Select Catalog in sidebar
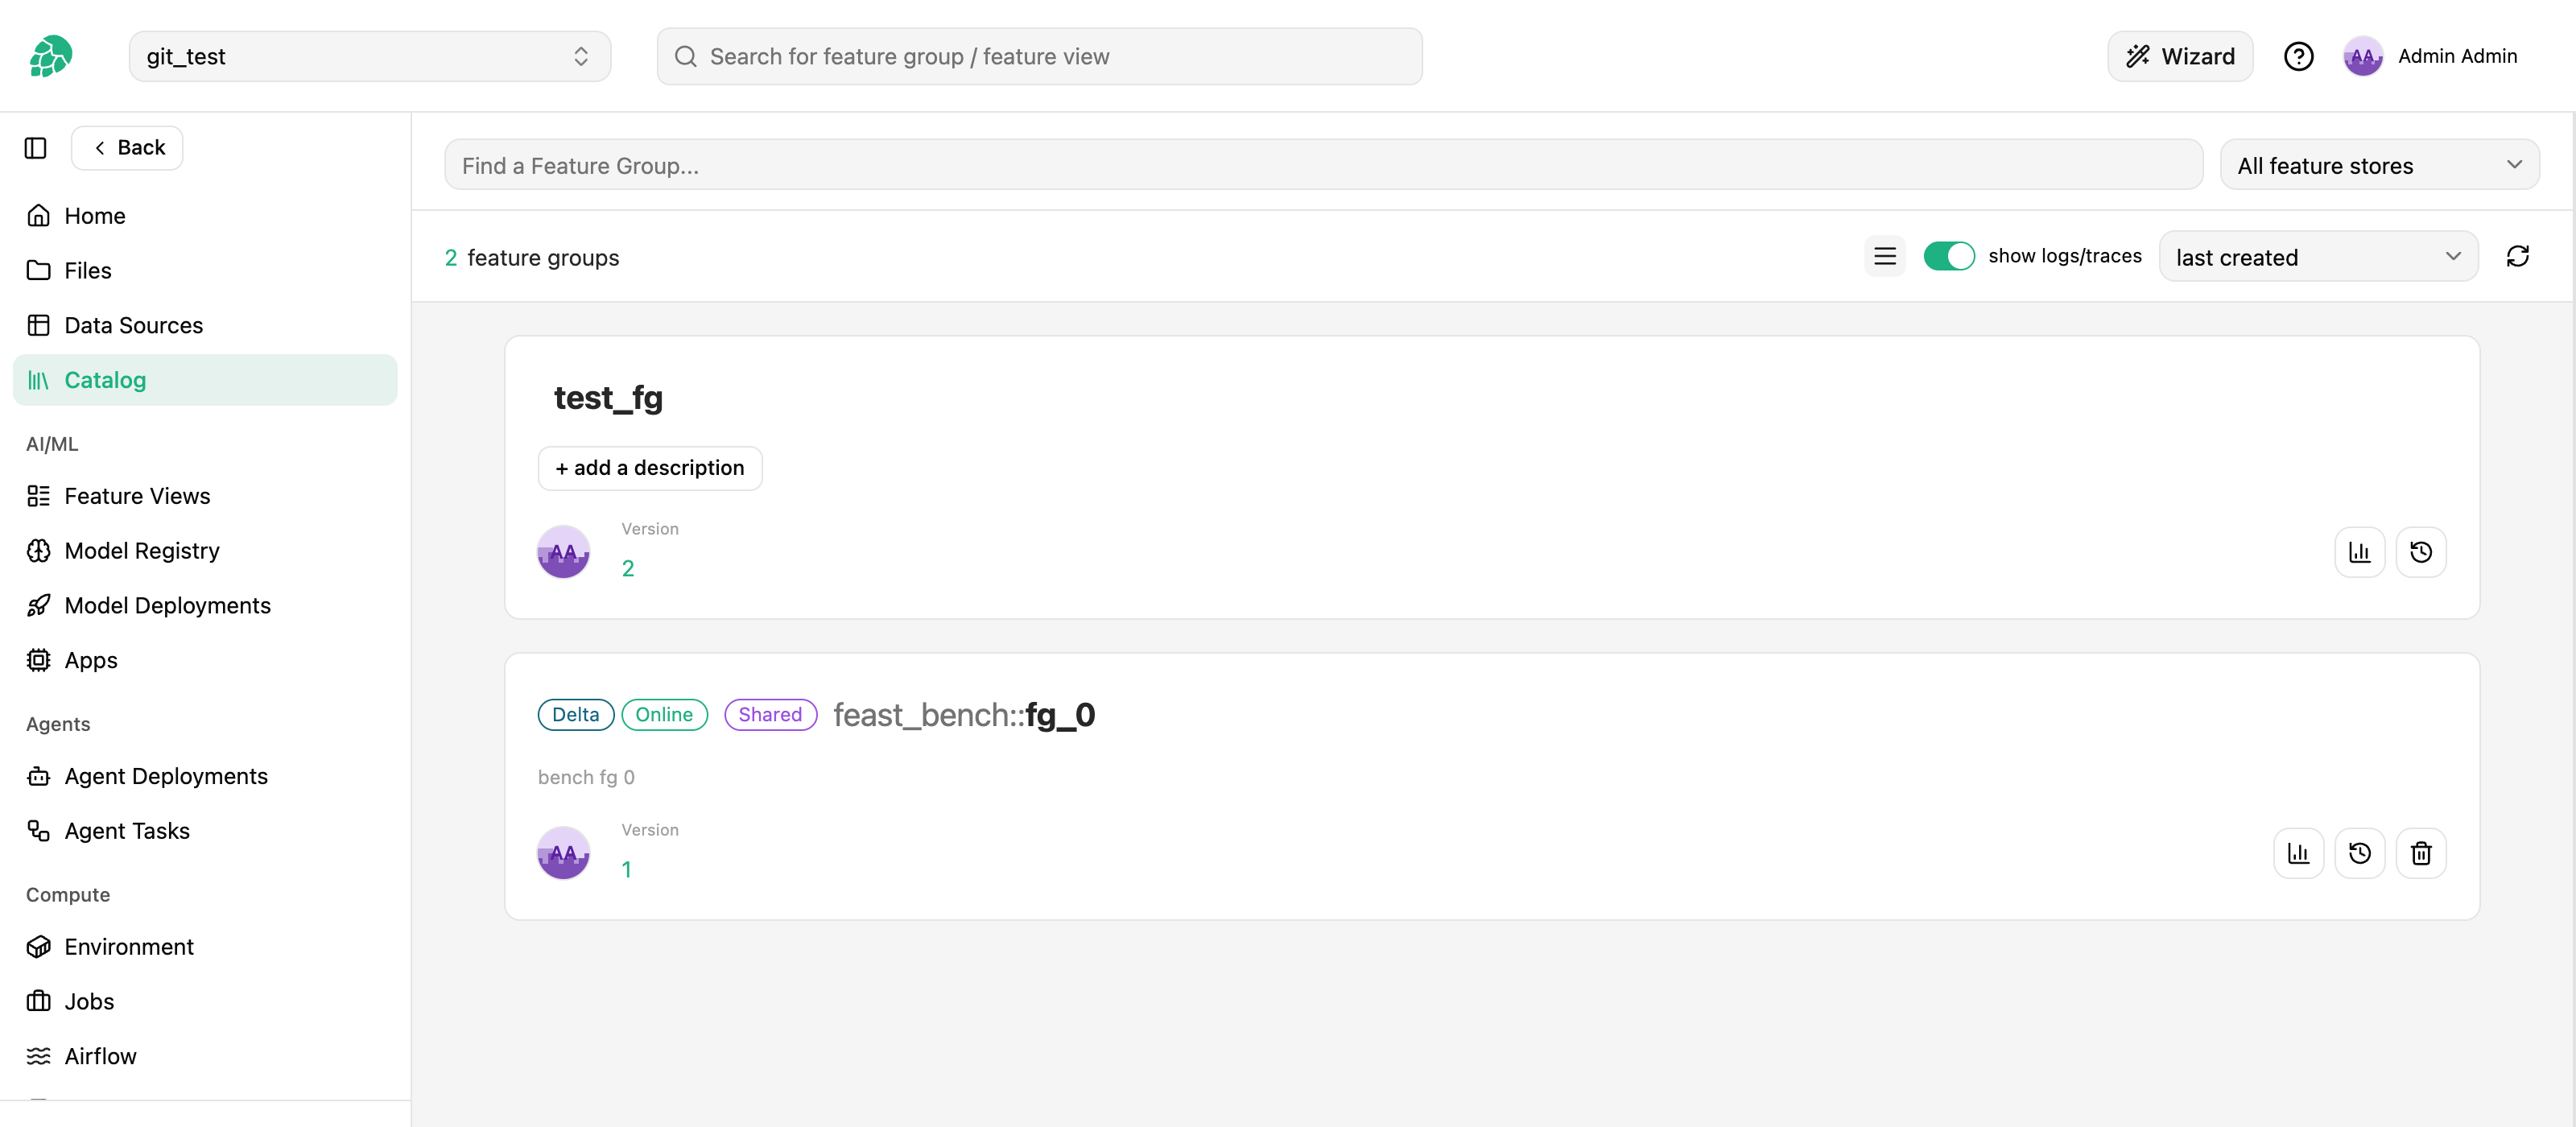2576x1127 pixels. click(205, 380)
